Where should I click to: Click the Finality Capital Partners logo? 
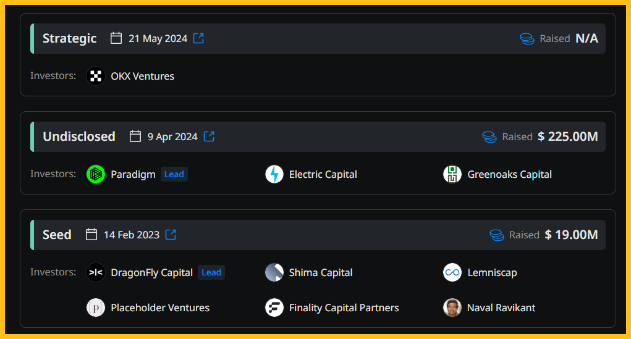(274, 308)
